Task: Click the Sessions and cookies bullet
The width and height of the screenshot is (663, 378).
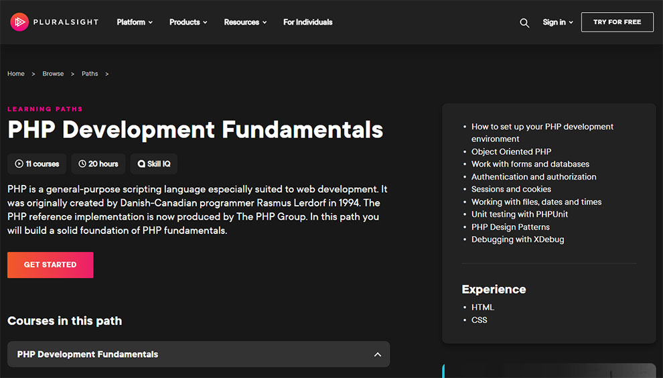Action: [x=511, y=189]
